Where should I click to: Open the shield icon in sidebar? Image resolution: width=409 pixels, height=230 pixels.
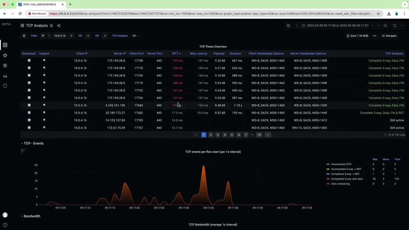(x=5, y=86)
